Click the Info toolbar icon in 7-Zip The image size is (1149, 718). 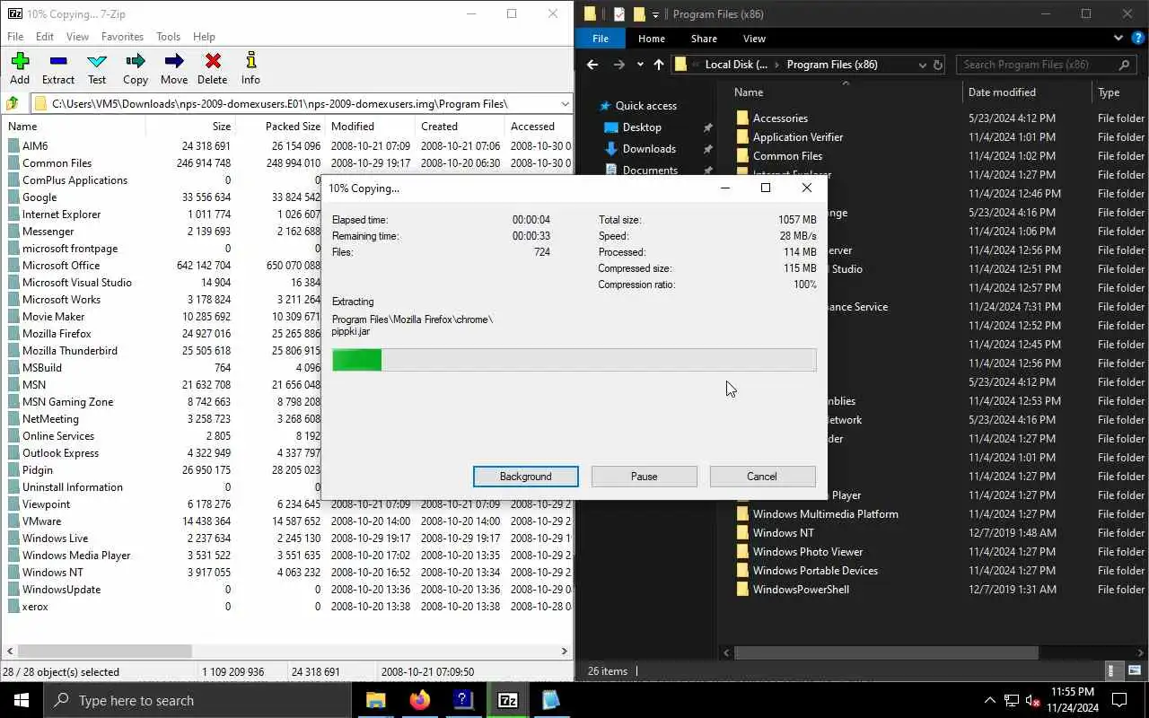pos(250,61)
